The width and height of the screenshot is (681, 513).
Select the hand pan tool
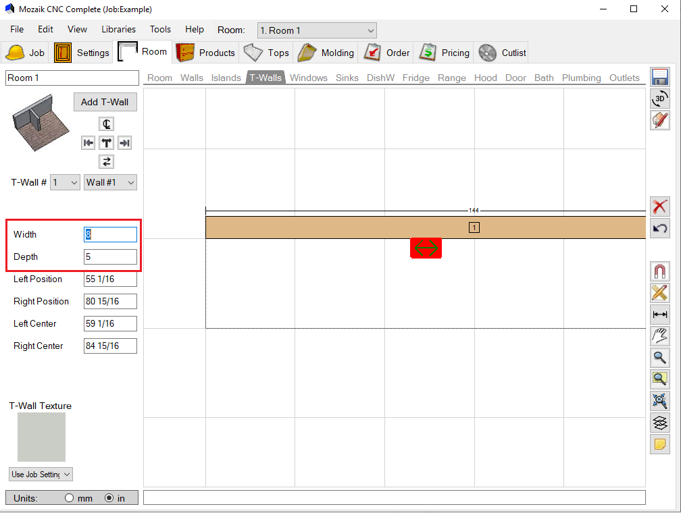click(660, 335)
